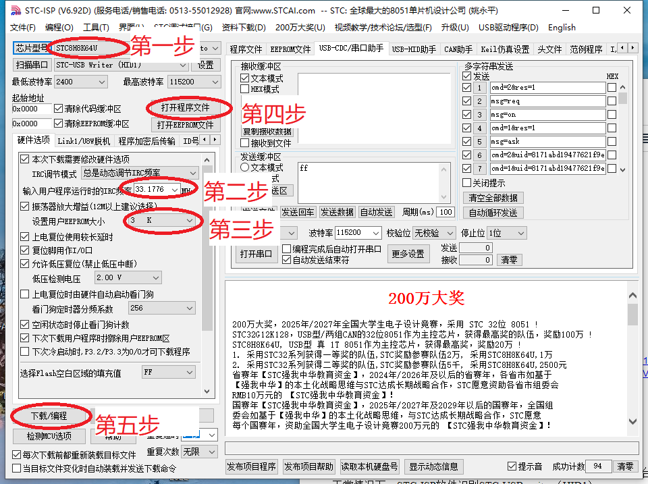Toggle 清除EEPROM缓冲区 checkbox
This screenshot has height=484, width=648.
(x=58, y=124)
